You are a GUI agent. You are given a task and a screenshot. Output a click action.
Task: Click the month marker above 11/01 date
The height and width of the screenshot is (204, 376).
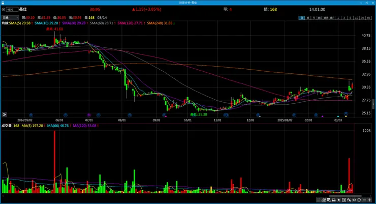click(x=226, y=115)
